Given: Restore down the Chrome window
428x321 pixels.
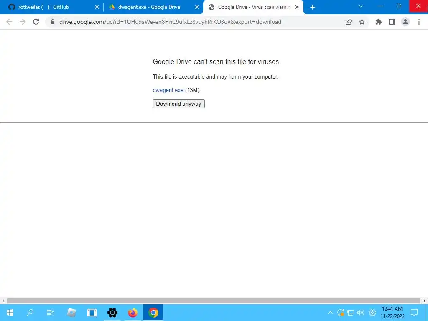Looking at the screenshot, I should 399,6.
